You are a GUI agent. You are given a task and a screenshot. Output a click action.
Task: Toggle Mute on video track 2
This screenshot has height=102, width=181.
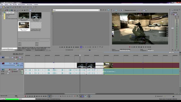click(20, 63)
